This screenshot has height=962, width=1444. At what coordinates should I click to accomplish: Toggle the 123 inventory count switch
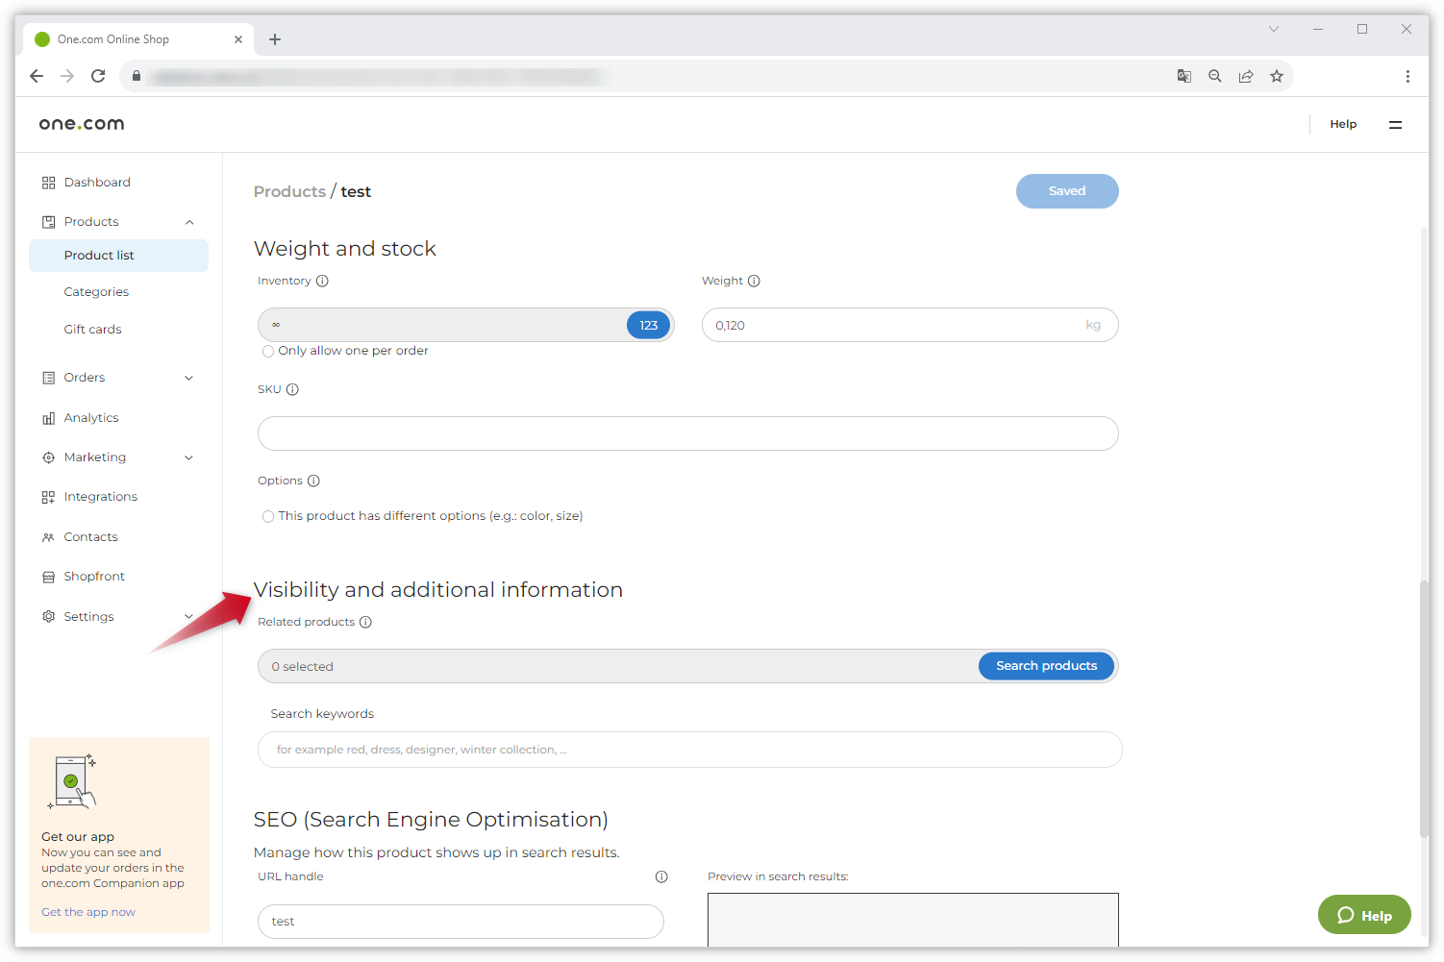[x=648, y=326]
